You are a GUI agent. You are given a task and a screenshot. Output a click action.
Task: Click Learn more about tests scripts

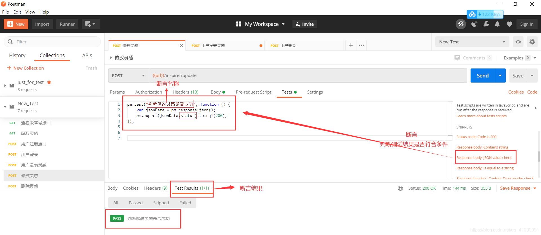[481, 116]
